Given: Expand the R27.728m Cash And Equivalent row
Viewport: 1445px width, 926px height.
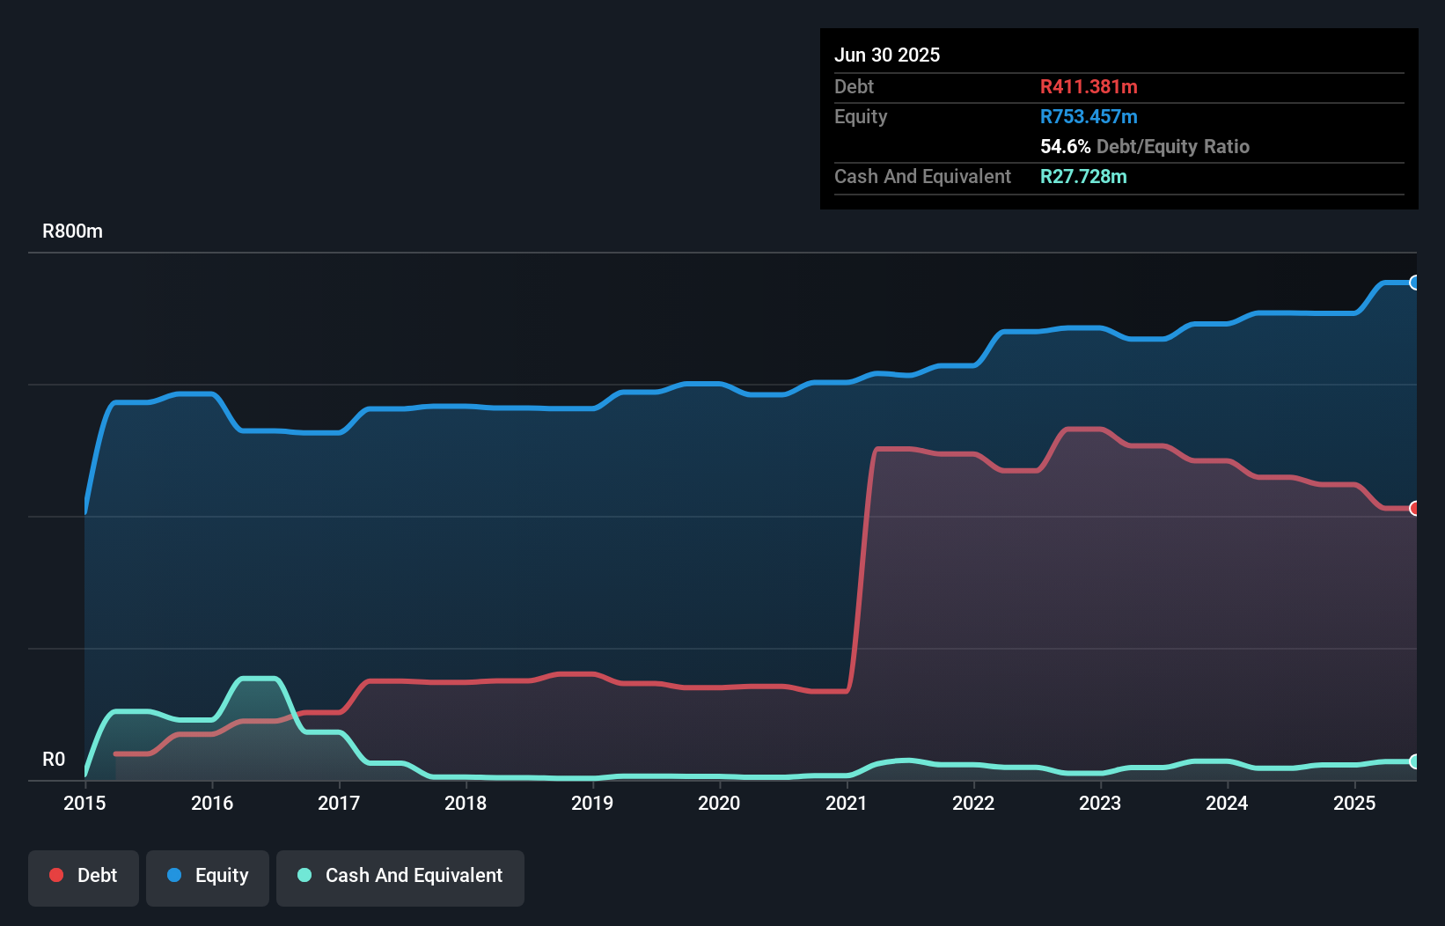Looking at the screenshot, I should 1082,176.
